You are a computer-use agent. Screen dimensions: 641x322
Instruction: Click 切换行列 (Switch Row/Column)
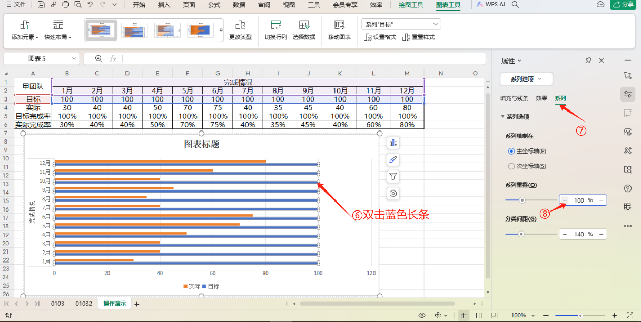(275, 31)
